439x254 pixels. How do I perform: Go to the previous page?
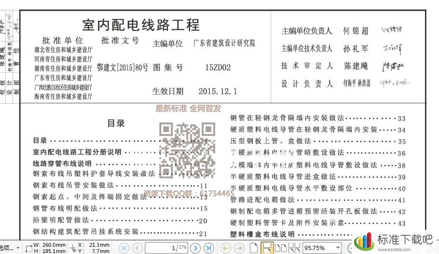pos(137,248)
